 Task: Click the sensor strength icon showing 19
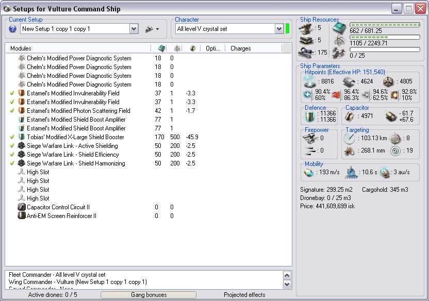[x=395, y=150]
